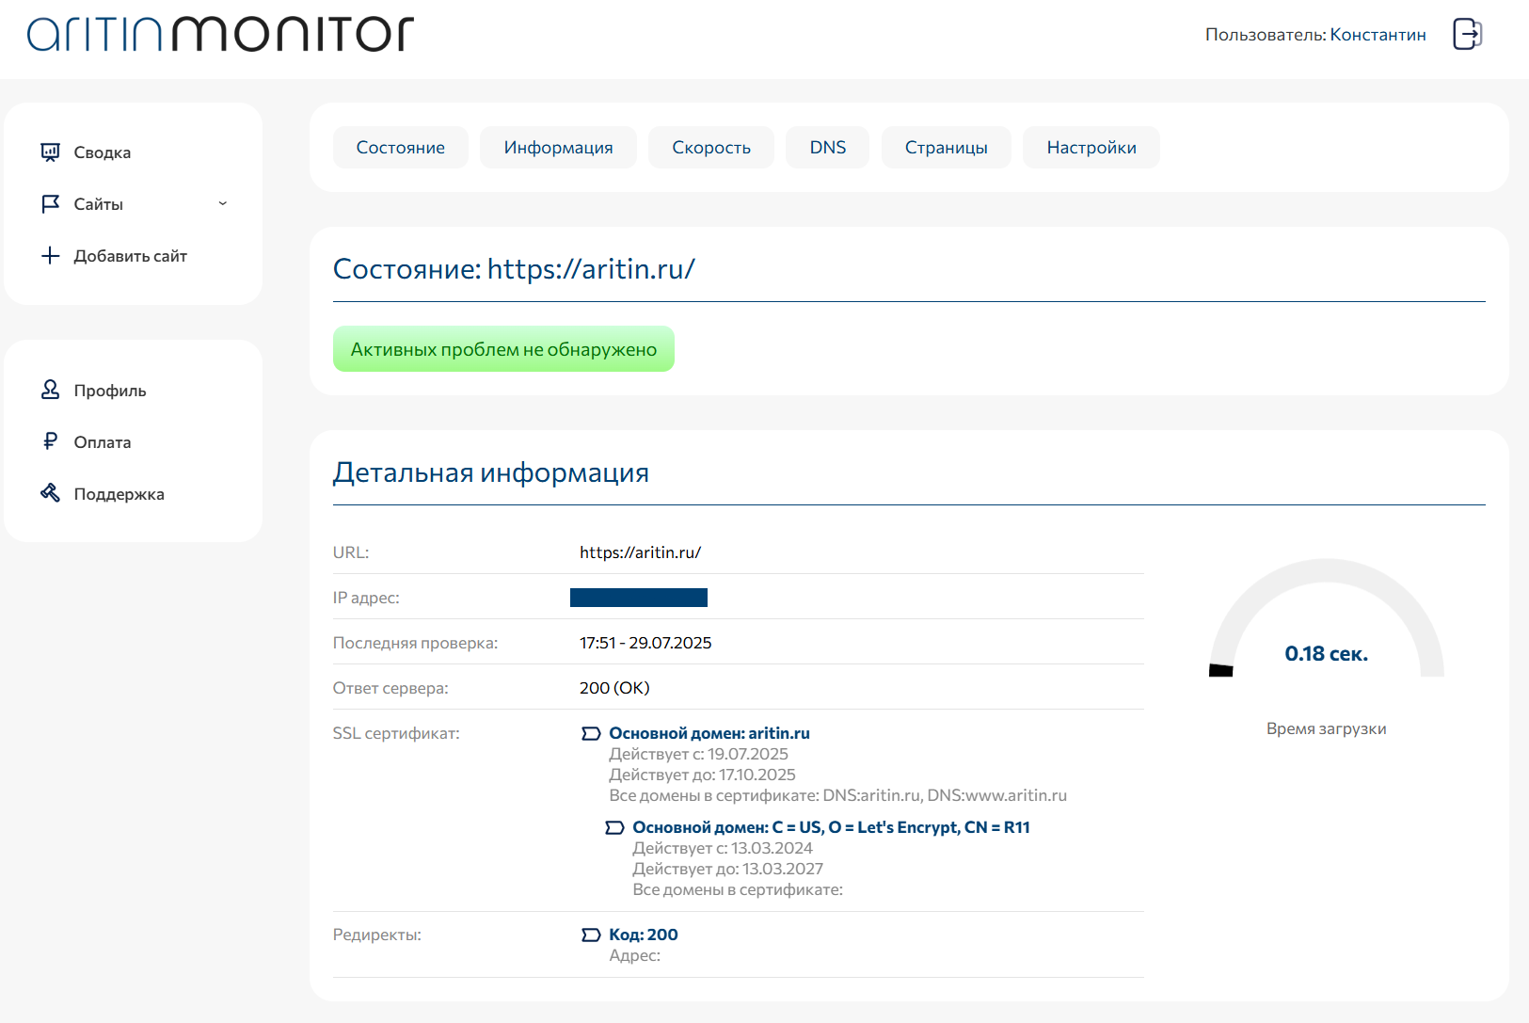Click the tag icon beside Код: 200
The width and height of the screenshot is (1529, 1023).
click(591, 935)
